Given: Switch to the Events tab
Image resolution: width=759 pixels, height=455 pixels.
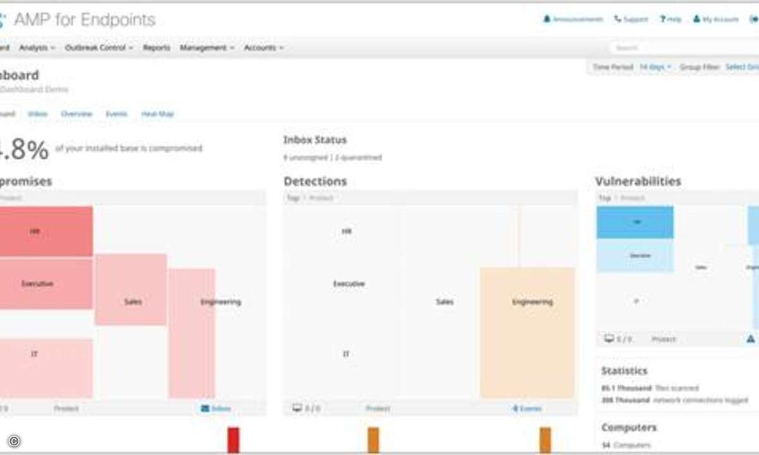Looking at the screenshot, I should click(116, 114).
